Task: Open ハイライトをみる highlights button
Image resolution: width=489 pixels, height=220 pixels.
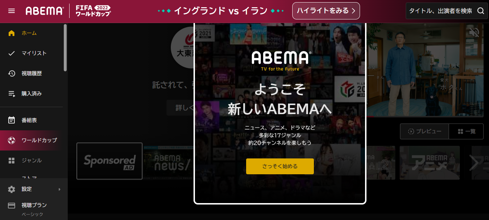Action: click(326, 11)
